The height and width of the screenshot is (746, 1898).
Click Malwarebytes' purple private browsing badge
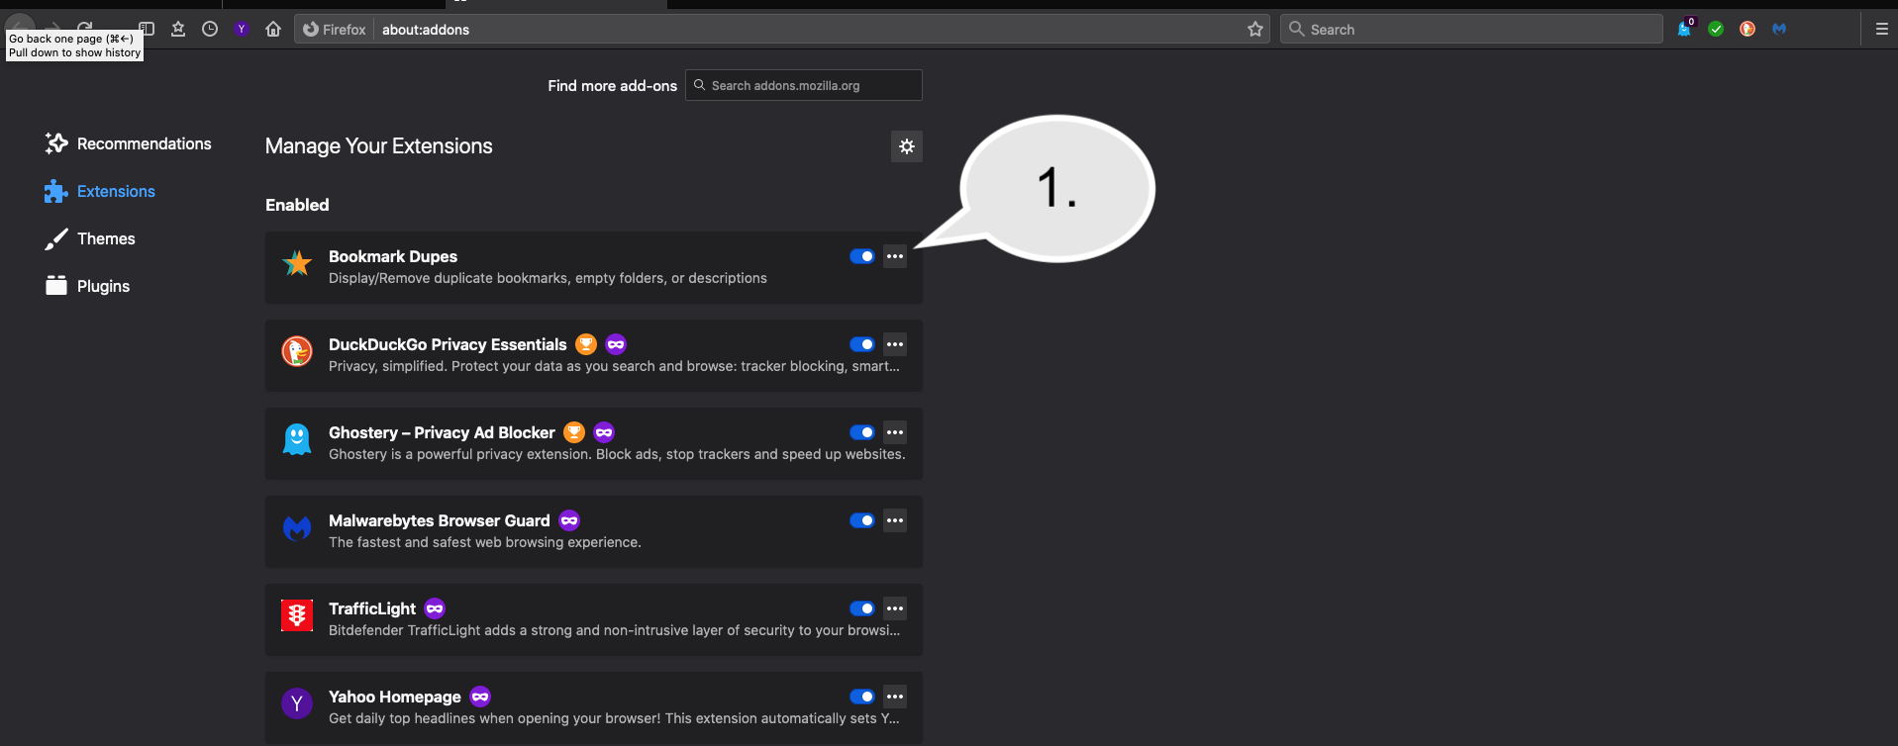pos(569,520)
